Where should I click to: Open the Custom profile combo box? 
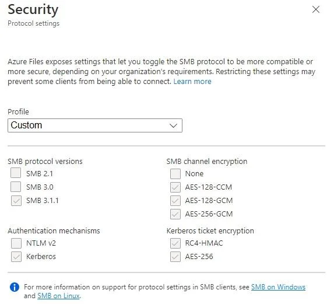95,125
